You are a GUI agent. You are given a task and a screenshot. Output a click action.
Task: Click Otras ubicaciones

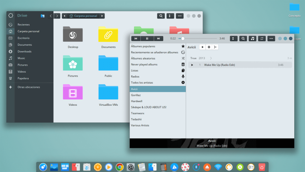tap(30, 87)
